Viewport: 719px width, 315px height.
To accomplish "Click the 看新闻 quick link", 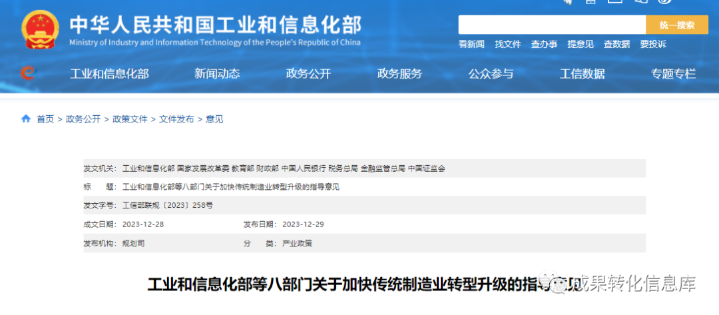I will pos(471,45).
